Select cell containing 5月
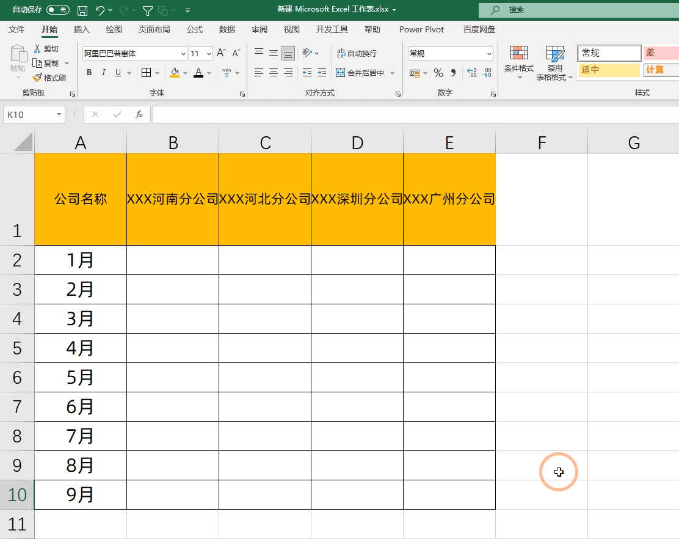The image size is (679, 539). [81, 378]
